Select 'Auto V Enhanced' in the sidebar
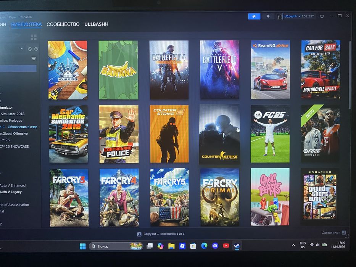 13,185
